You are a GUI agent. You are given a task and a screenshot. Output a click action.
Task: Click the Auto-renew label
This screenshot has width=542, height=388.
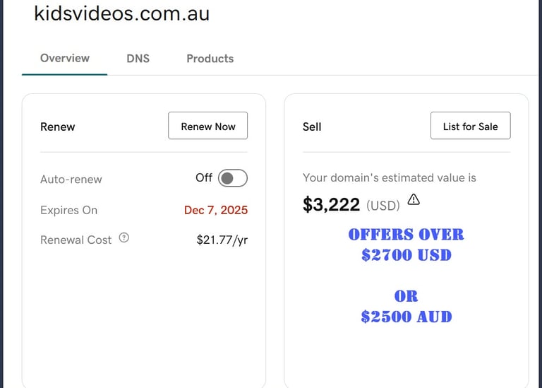71,180
